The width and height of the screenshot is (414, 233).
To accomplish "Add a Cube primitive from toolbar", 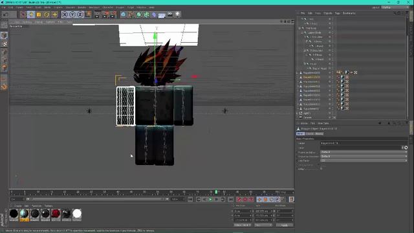I will [124, 14].
